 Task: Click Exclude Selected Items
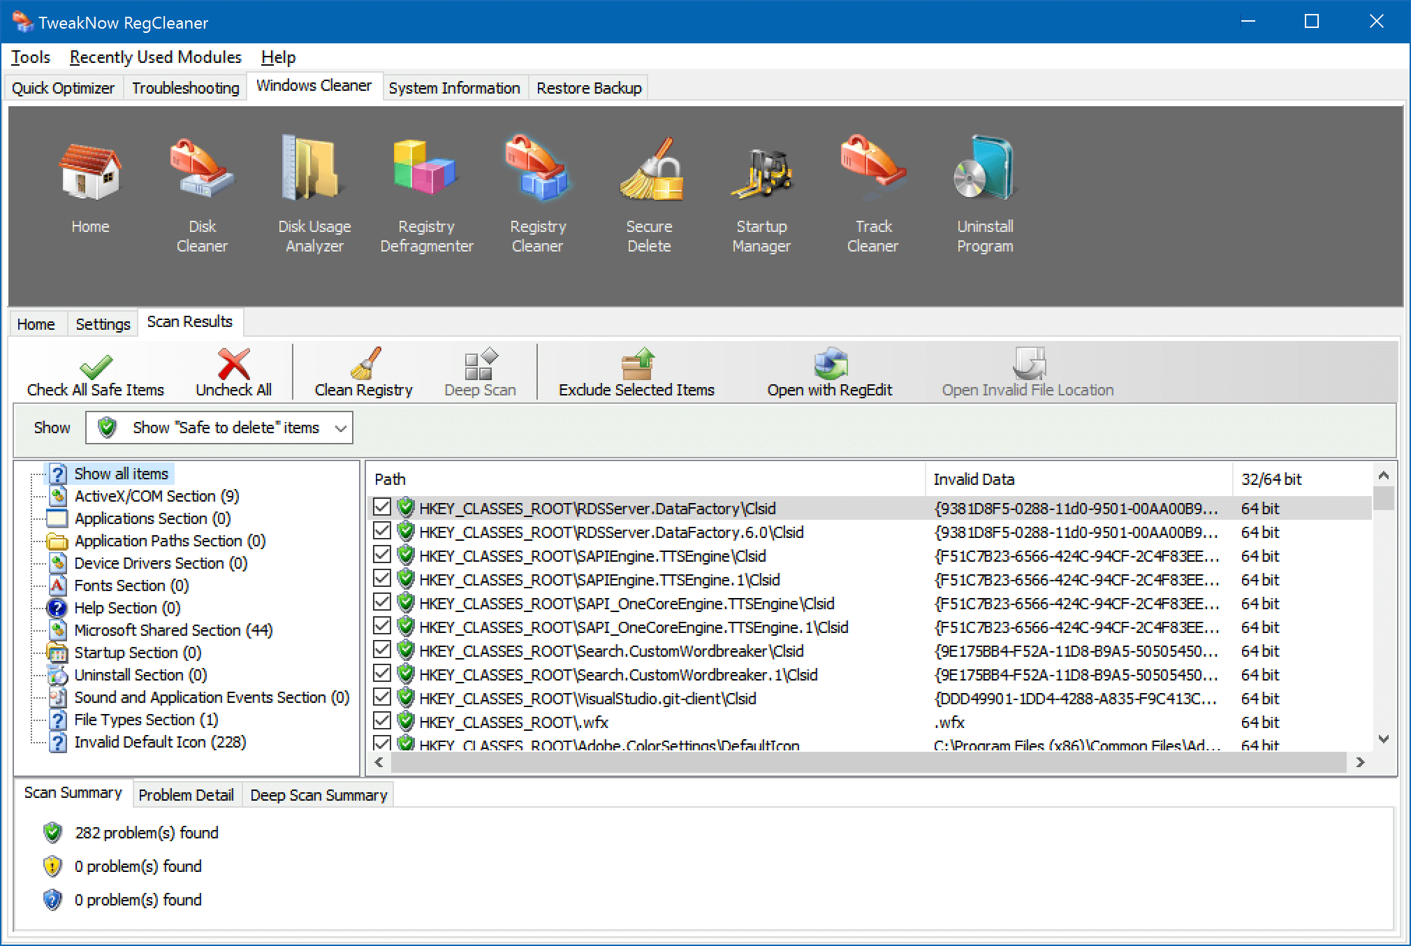coord(636,374)
